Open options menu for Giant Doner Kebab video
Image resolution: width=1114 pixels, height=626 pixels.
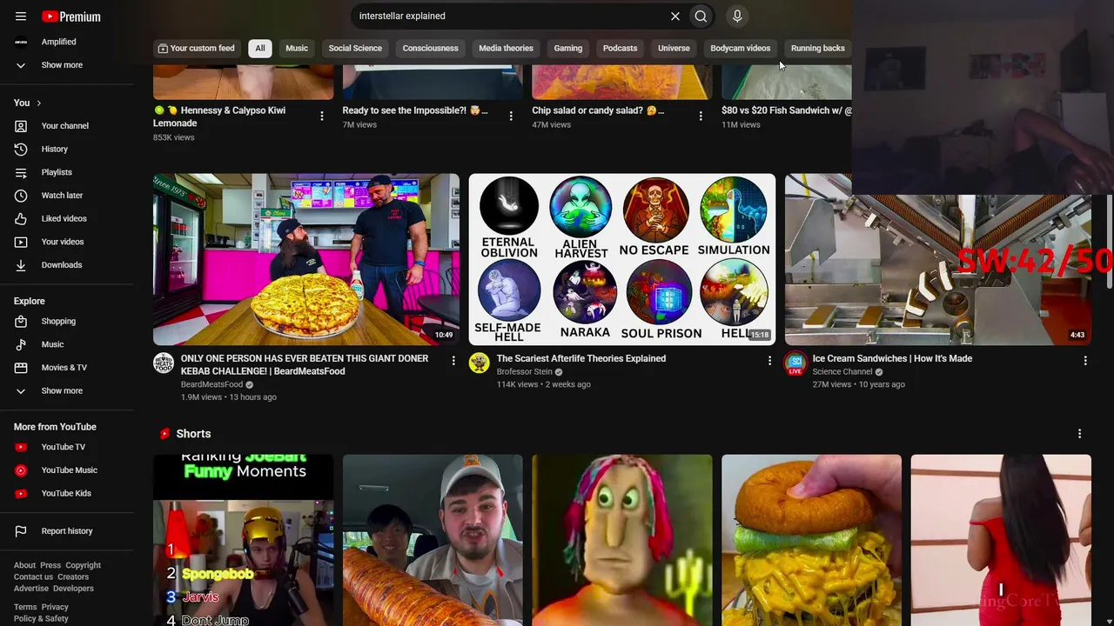[x=453, y=360]
